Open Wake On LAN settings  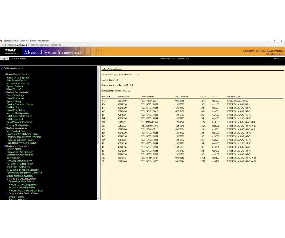click(14, 89)
